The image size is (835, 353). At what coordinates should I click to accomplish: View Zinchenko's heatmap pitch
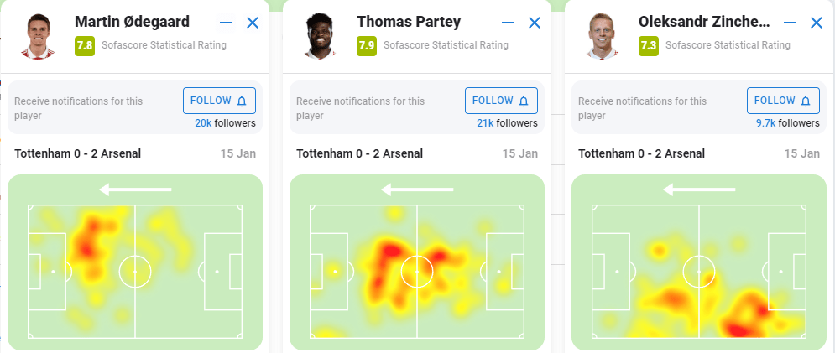(699, 270)
